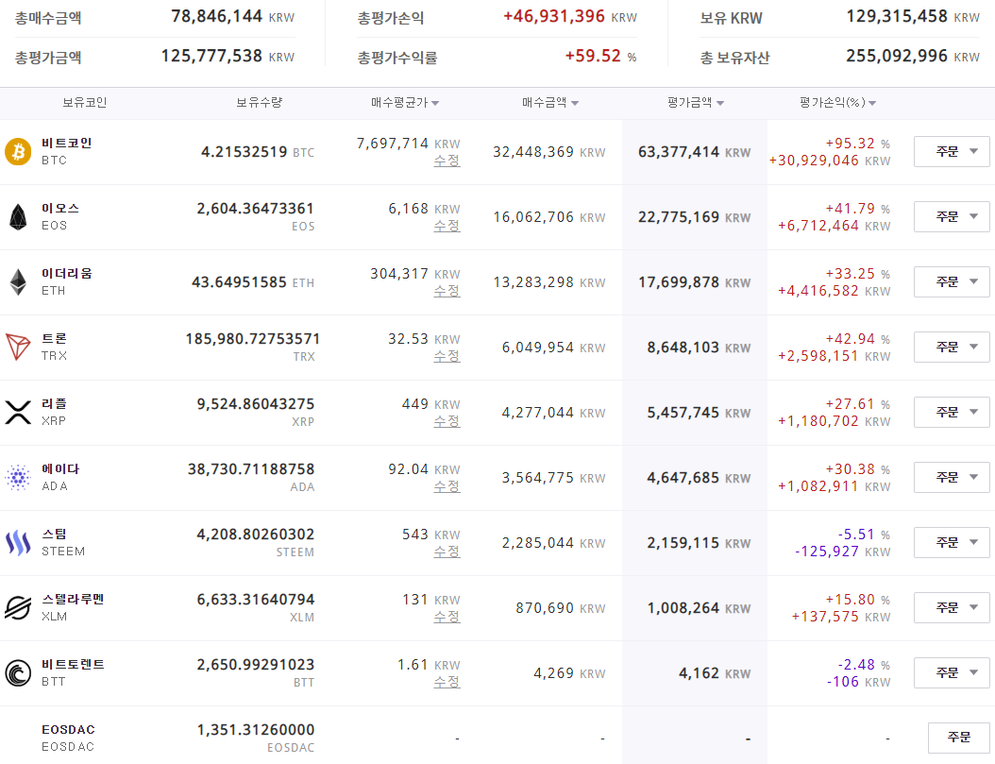Image resolution: width=995 pixels, height=764 pixels.
Task: Sort by 평가손익(%) column header
Action: coord(838,103)
